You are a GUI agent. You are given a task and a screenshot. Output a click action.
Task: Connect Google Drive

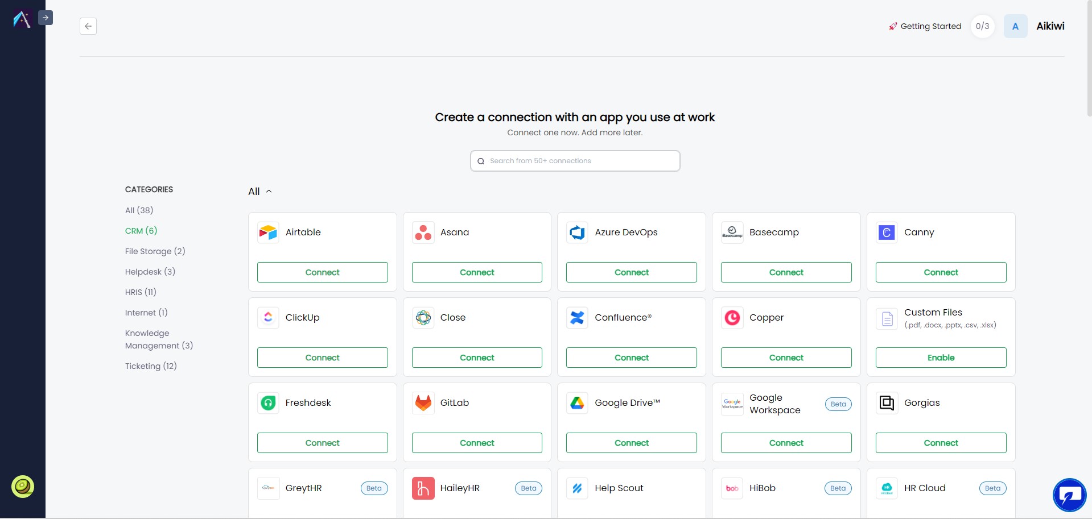(x=632, y=443)
